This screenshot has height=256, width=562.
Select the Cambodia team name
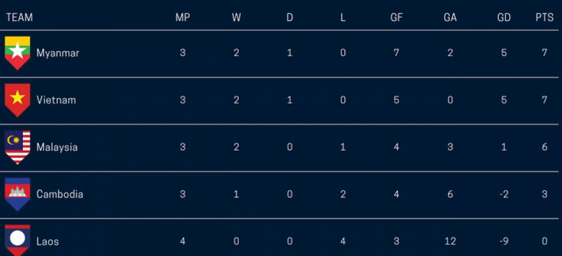60,194
